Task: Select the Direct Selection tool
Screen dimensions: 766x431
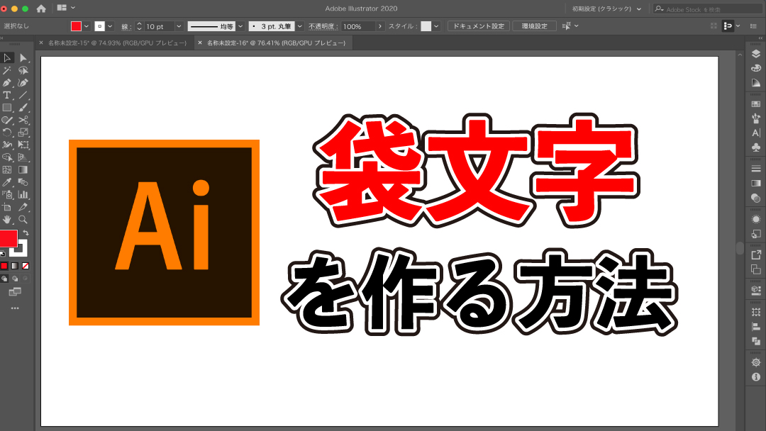Action: tap(23, 57)
